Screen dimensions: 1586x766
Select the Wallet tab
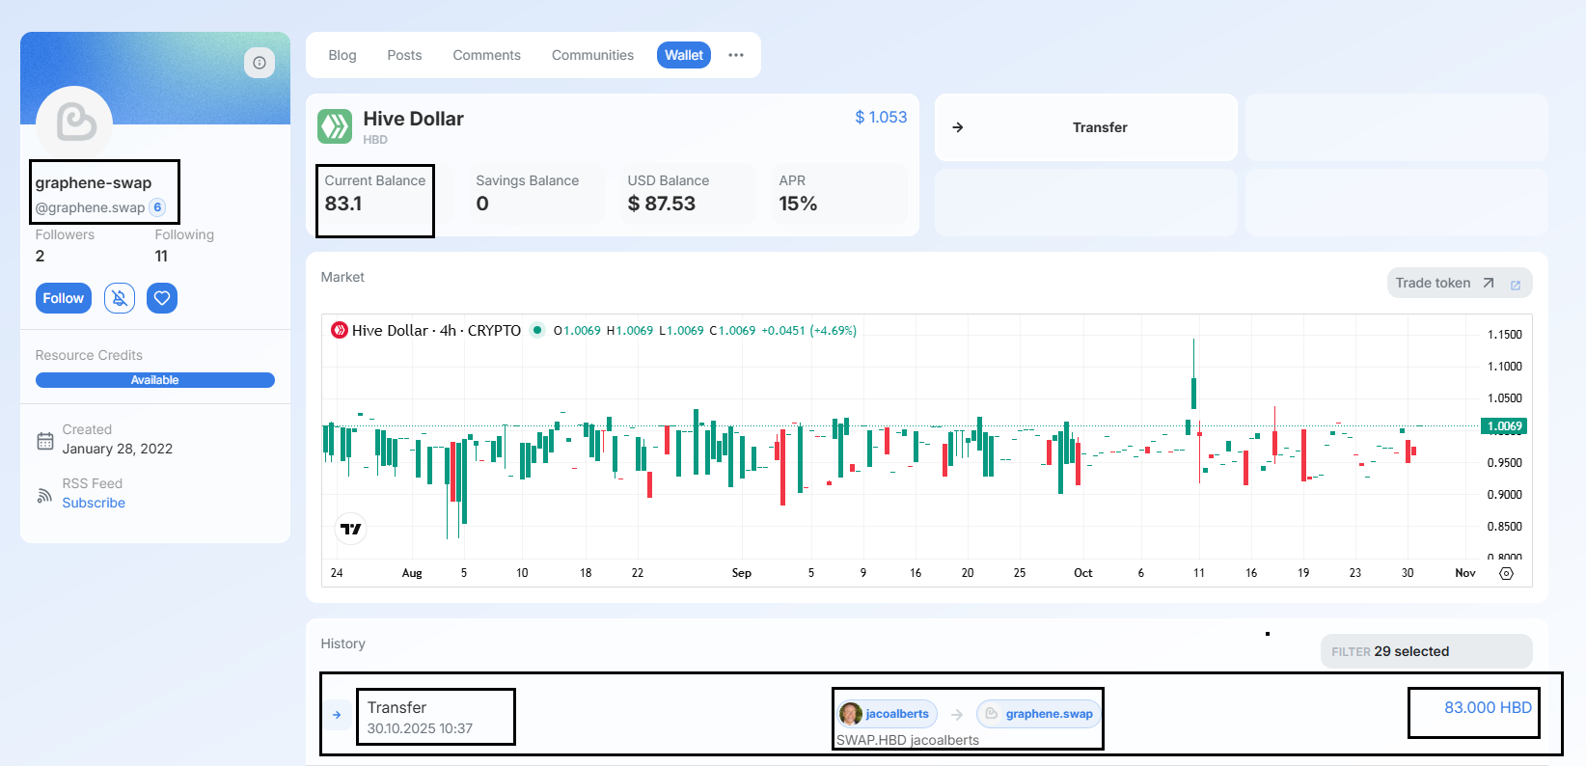tap(684, 55)
